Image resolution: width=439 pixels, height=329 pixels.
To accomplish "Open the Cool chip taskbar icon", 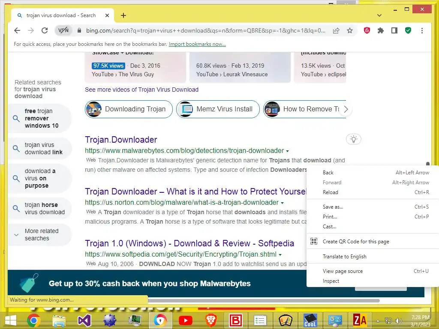I will click(310, 320).
